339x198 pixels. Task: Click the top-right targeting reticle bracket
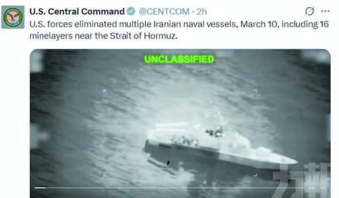(x=255, y=91)
